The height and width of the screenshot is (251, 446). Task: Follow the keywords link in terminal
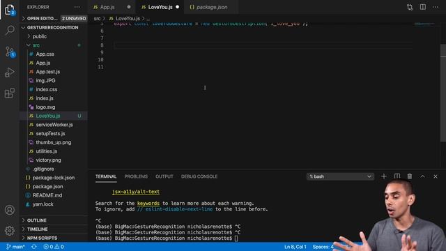[x=148, y=203]
